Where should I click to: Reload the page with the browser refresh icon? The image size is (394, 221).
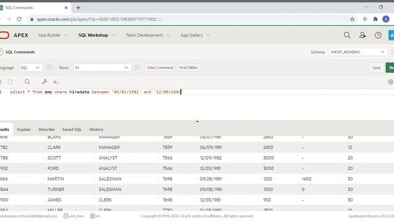coord(19,19)
